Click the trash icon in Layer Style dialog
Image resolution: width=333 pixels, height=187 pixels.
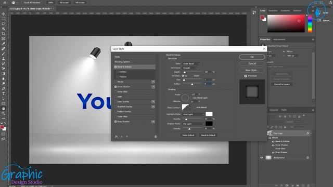(x=156, y=137)
